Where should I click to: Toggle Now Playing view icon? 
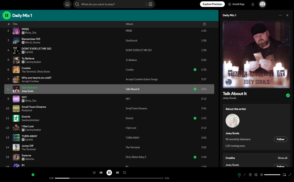tap(239, 175)
